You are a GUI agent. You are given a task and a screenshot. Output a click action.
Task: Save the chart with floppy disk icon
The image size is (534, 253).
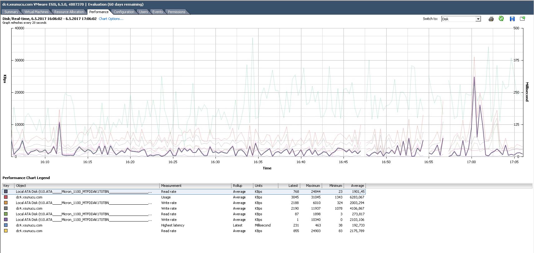tap(512, 19)
